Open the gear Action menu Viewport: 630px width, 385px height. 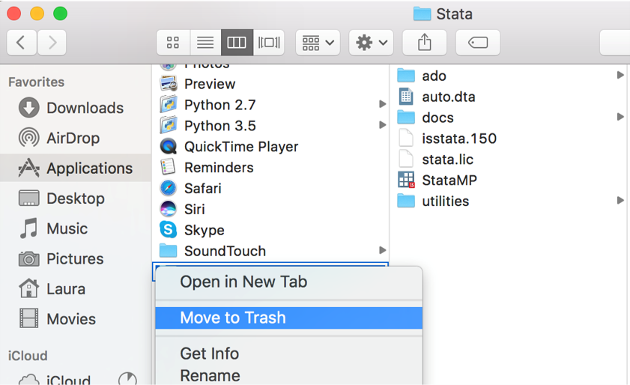pos(372,42)
